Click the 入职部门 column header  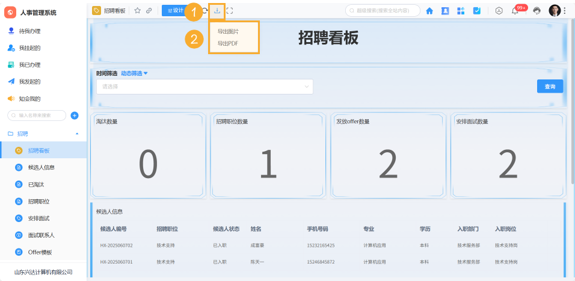pos(468,229)
